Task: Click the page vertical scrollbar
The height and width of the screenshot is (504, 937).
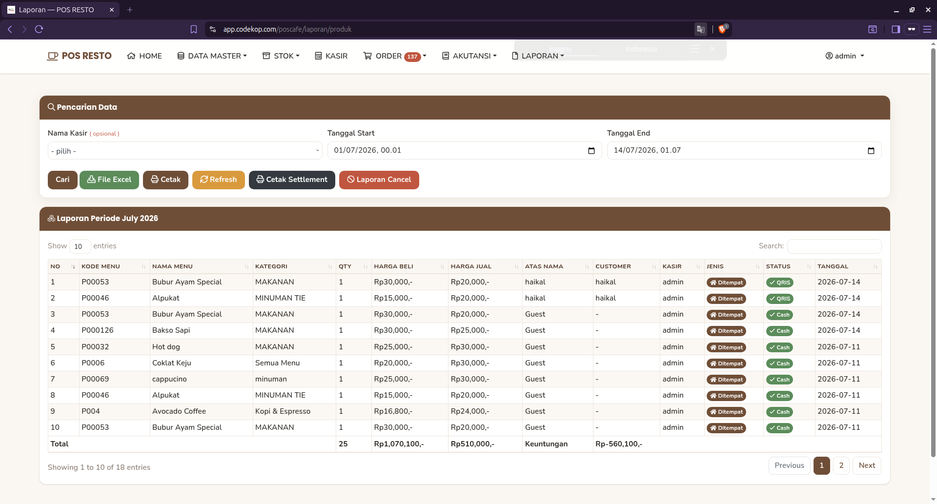Action: pos(933,254)
